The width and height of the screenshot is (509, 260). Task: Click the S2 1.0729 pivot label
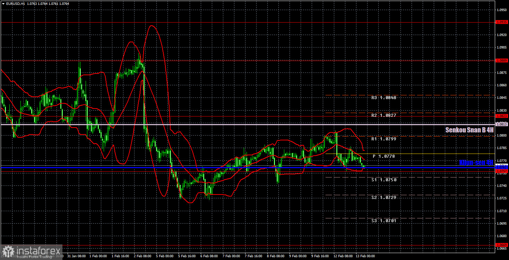pos(383,197)
